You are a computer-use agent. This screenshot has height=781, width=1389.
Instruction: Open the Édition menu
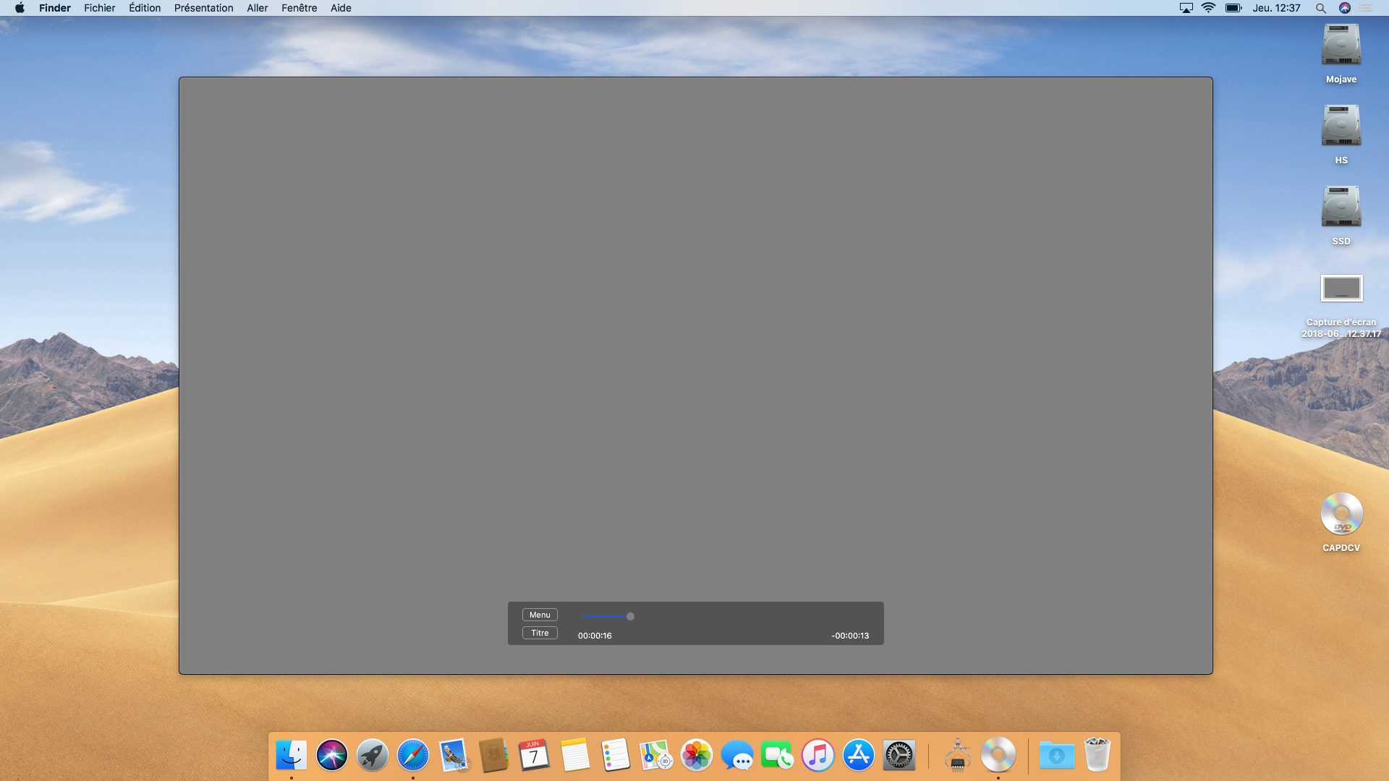[x=145, y=8]
